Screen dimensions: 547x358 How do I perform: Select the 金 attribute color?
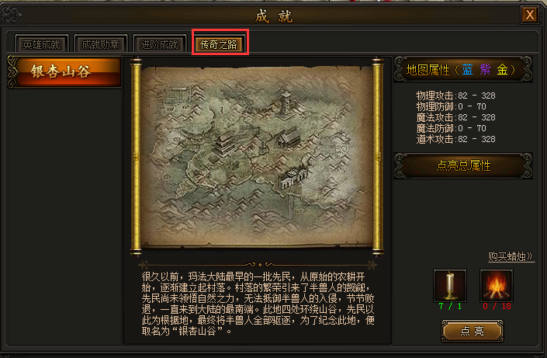502,70
